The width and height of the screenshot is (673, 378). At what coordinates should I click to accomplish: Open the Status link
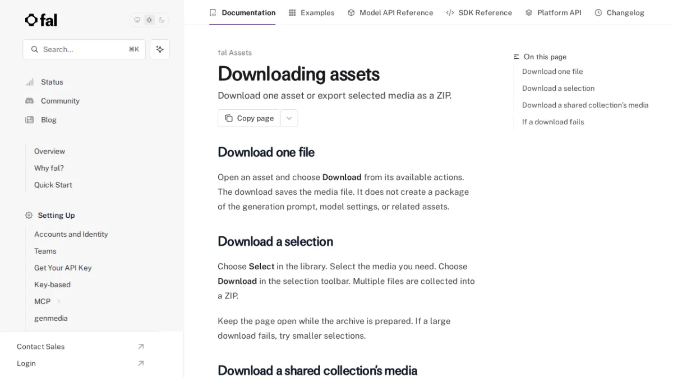(x=52, y=82)
